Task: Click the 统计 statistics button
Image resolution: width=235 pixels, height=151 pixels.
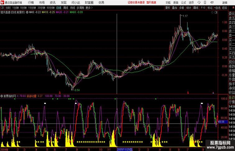Action: tap(189, 8)
